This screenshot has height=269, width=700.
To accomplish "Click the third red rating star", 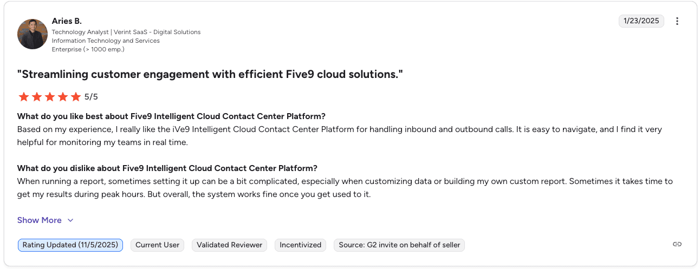I will (x=50, y=97).
